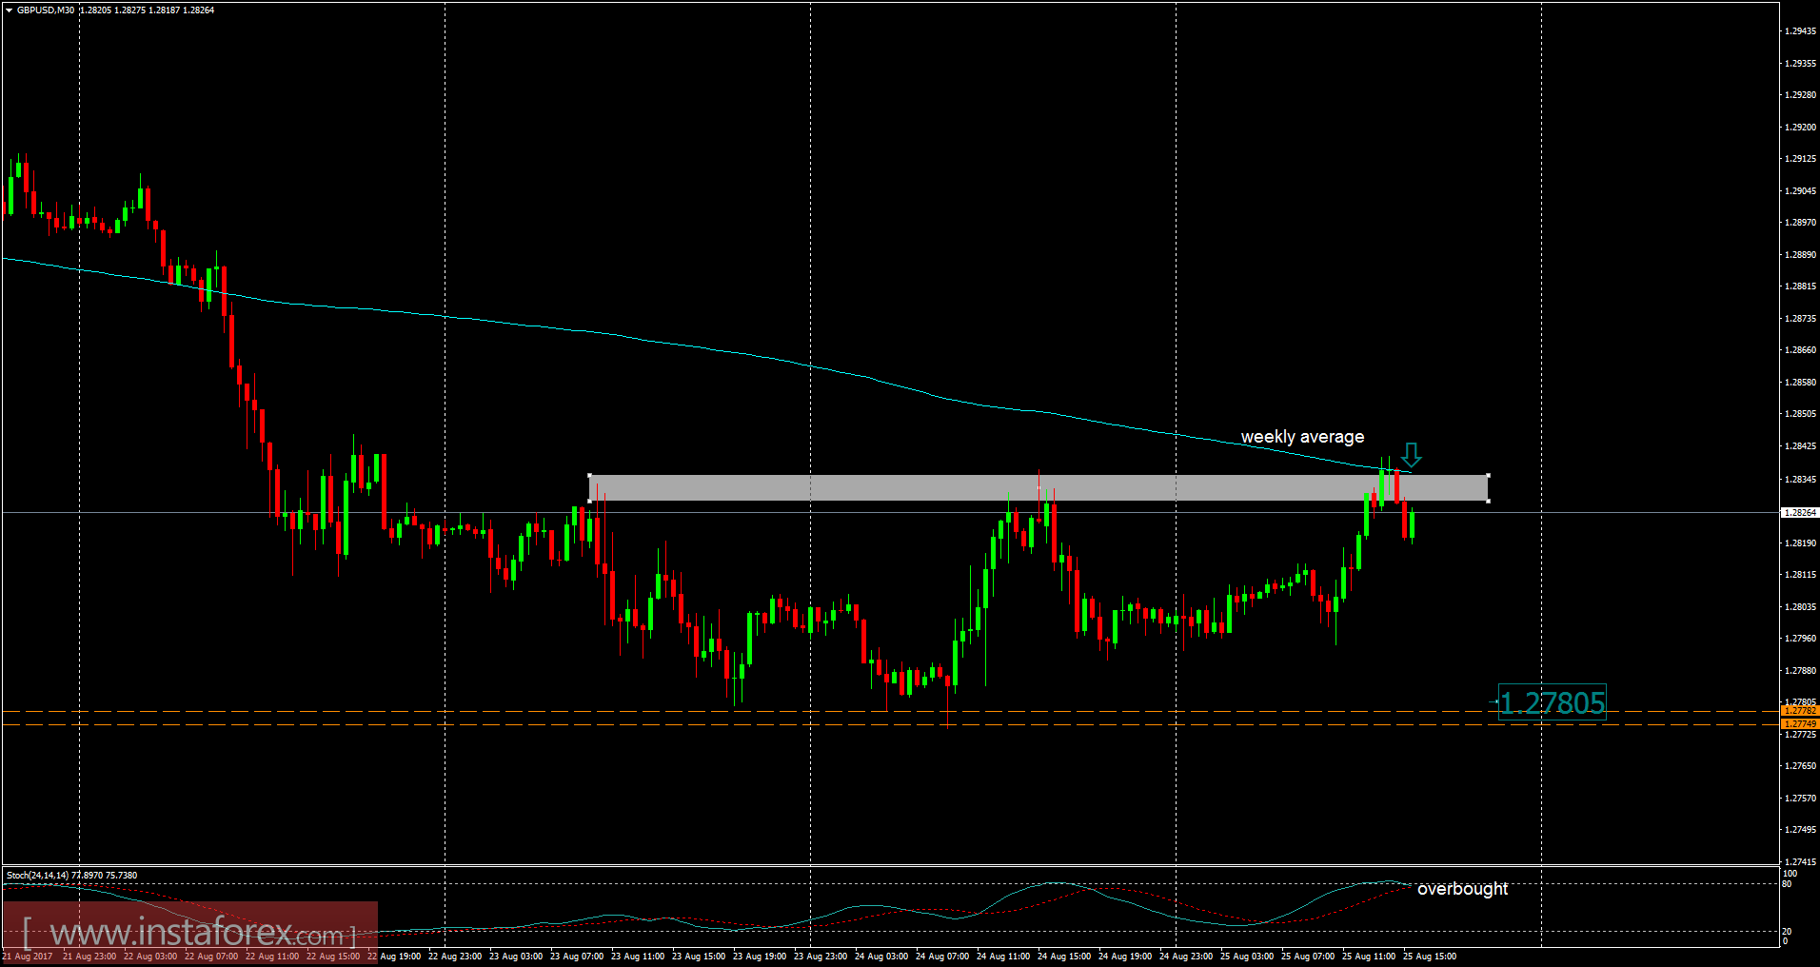The width and height of the screenshot is (1820, 967).
Task: Click the stochastic 80 level label
Action: (x=1787, y=884)
